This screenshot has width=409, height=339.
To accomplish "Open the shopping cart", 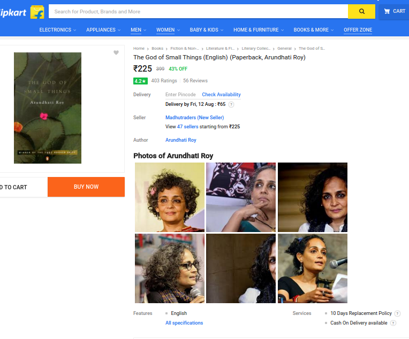I will point(394,11).
